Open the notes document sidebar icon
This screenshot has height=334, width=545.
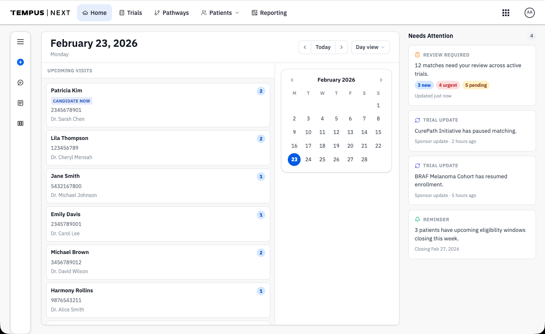point(20,103)
